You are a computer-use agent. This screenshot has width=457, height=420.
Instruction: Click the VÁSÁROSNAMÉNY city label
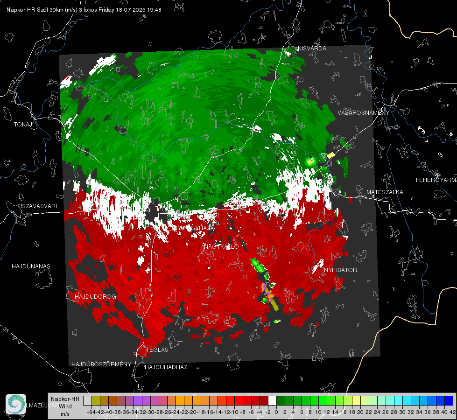coord(364,113)
